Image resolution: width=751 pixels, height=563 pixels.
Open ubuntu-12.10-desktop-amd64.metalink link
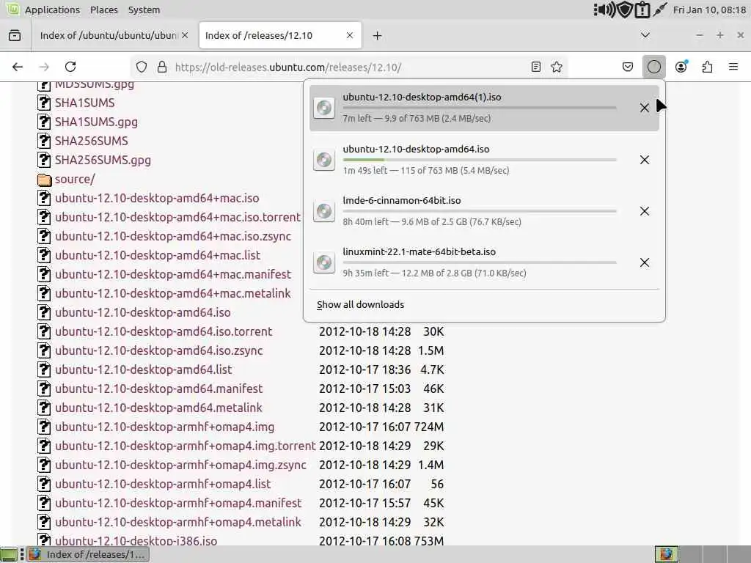point(158,408)
